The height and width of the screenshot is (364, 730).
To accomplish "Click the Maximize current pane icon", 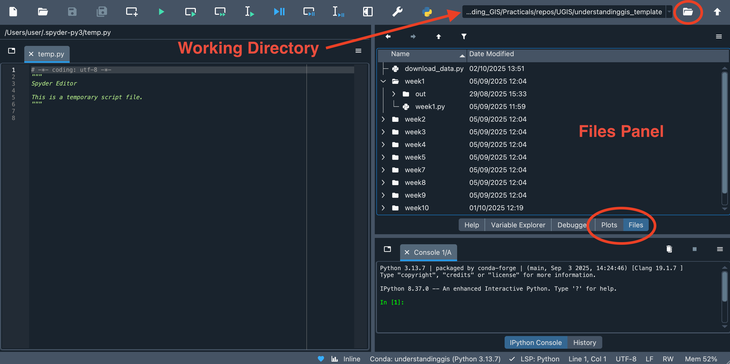I will click(x=368, y=12).
